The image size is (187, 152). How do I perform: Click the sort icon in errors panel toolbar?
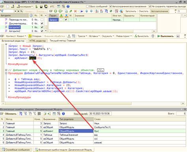point(21,114)
